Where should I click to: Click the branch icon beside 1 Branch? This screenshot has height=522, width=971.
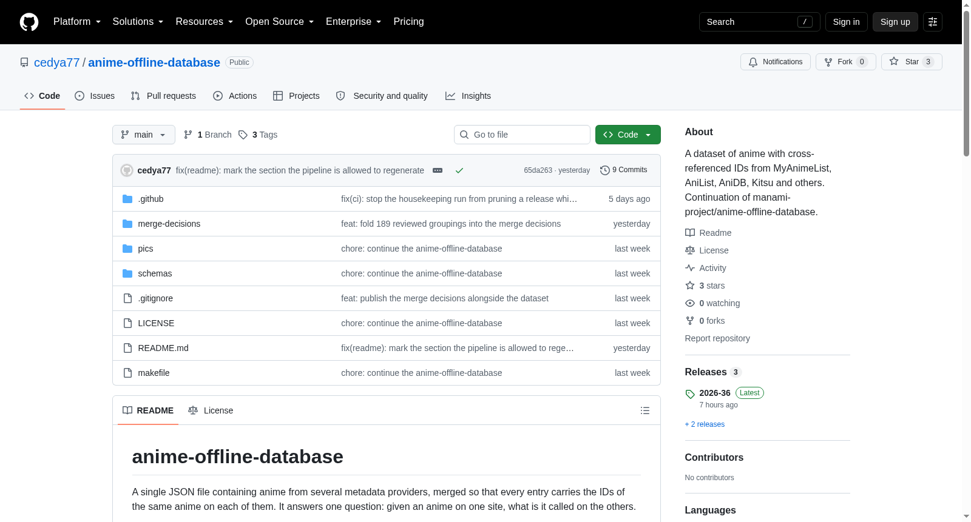click(188, 135)
